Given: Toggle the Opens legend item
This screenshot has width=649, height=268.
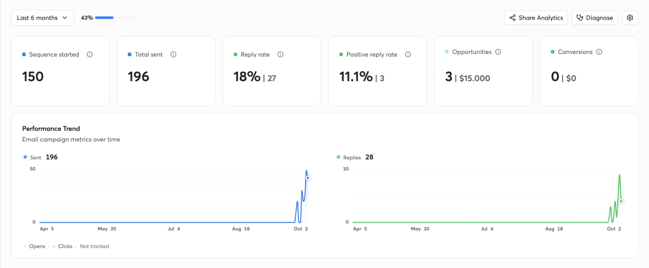Looking at the screenshot, I should pyautogui.click(x=34, y=246).
